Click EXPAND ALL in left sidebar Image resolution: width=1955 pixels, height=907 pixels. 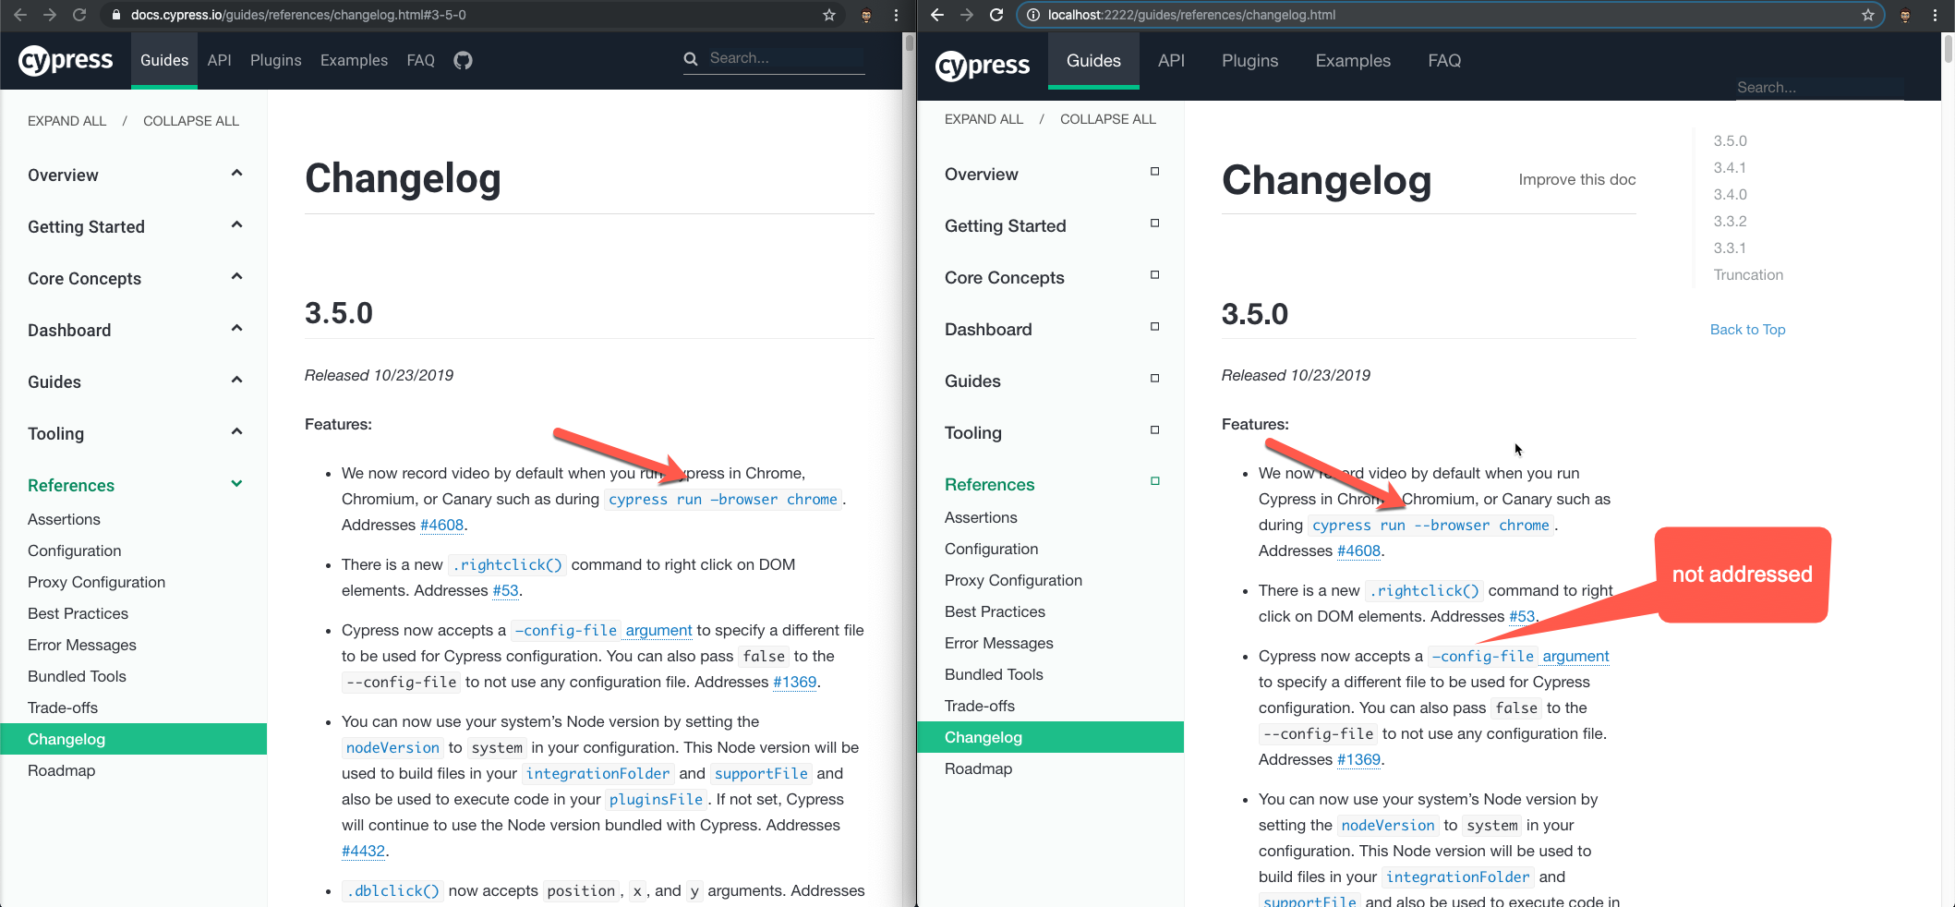click(67, 121)
